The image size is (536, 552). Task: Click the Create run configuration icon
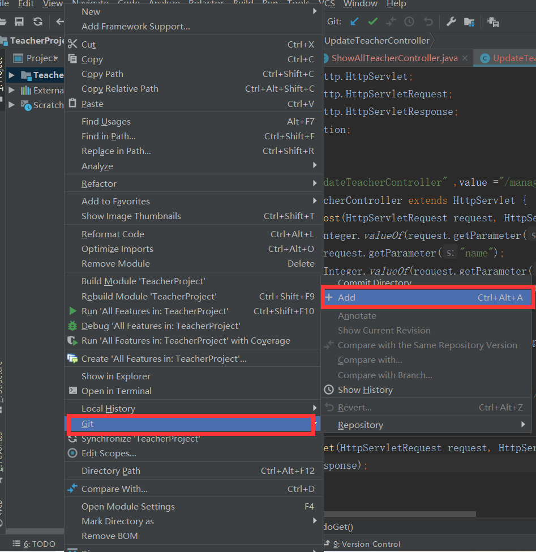tap(72, 358)
